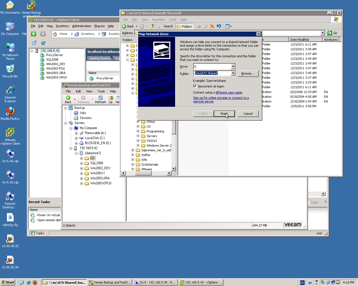Open the Drive letter dropdown
This screenshot has width=358, height=286.
click(x=233, y=66)
